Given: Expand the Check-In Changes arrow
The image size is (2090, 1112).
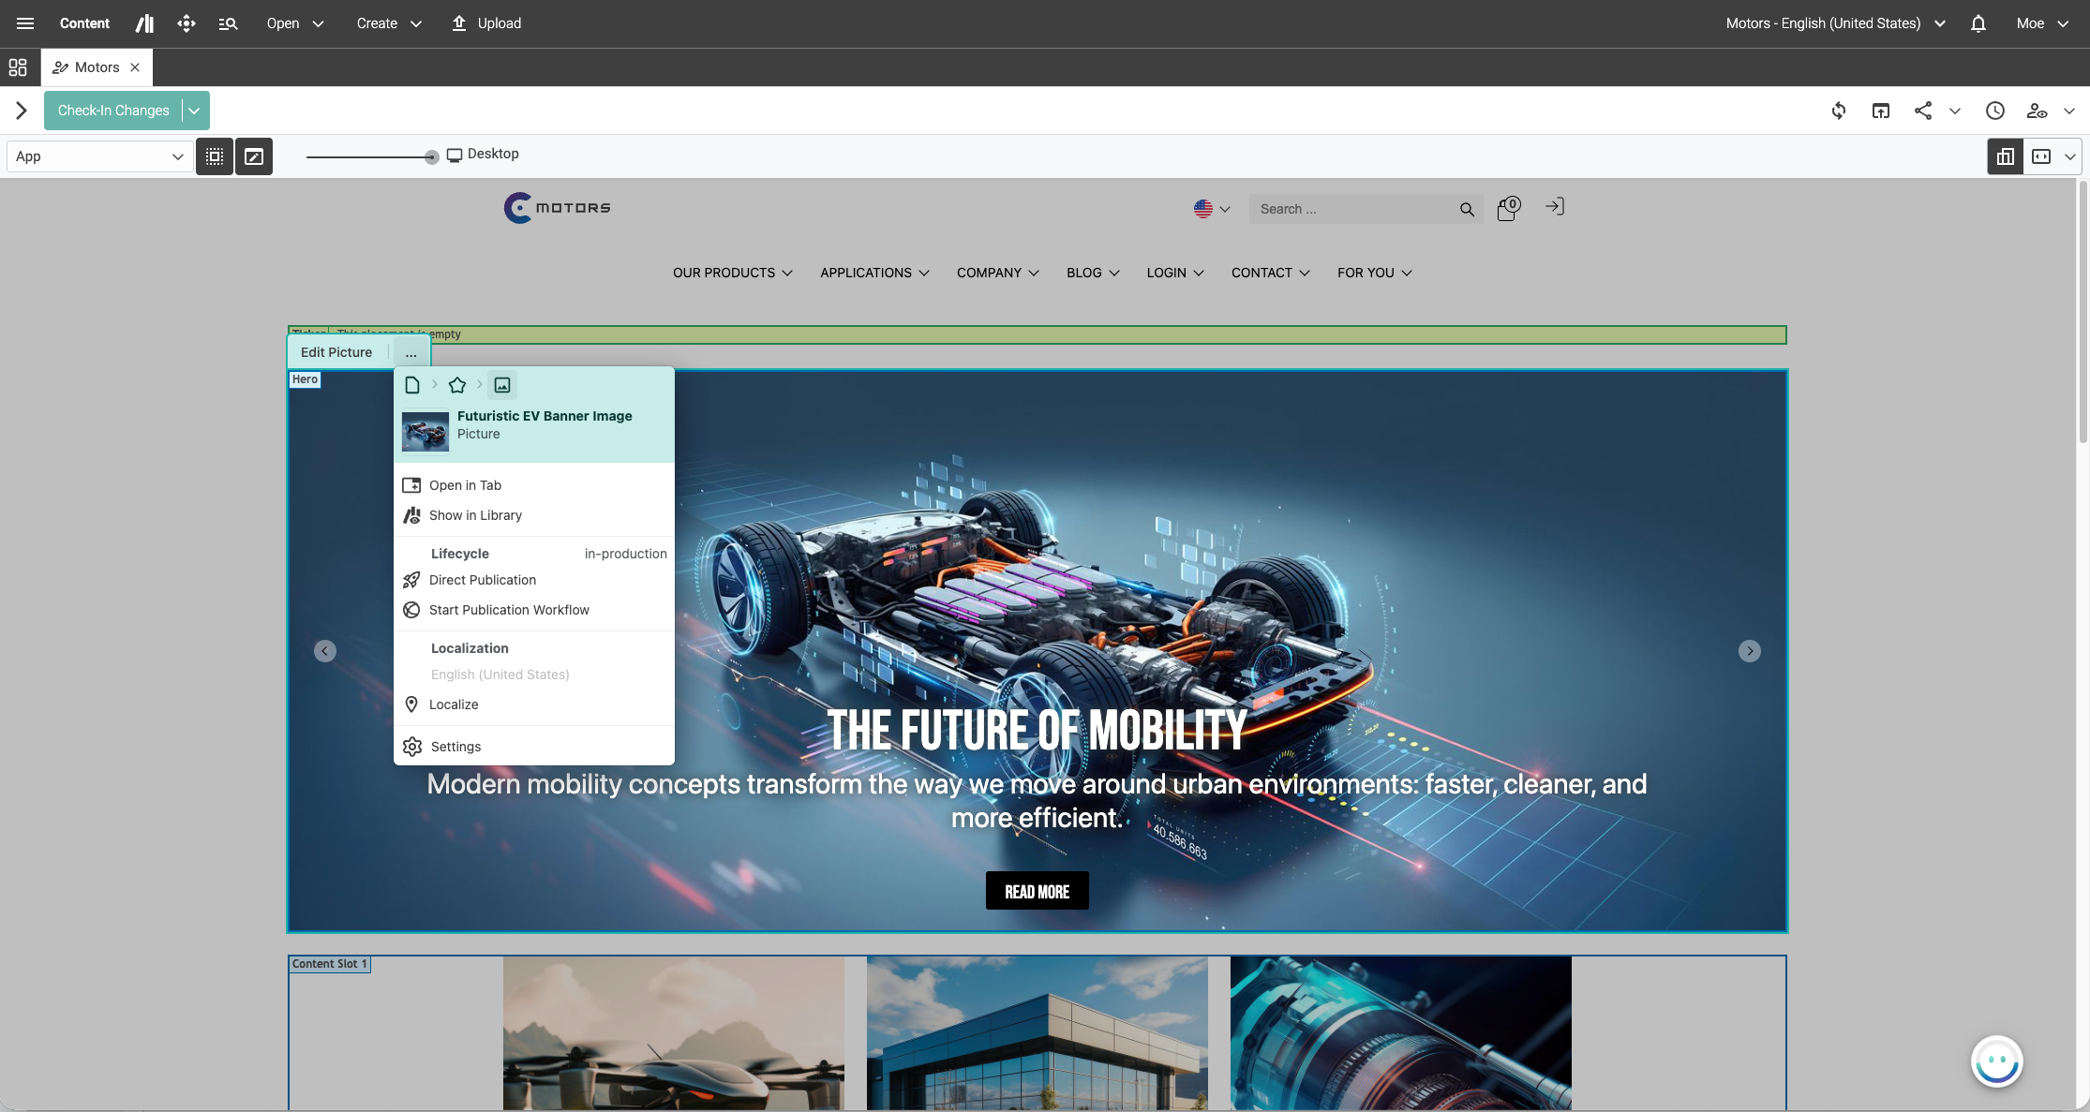Looking at the screenshot, I should (194, 111).
